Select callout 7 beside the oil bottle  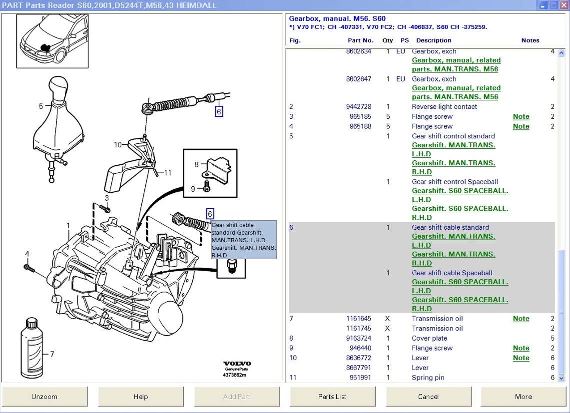tap(52, 354)
